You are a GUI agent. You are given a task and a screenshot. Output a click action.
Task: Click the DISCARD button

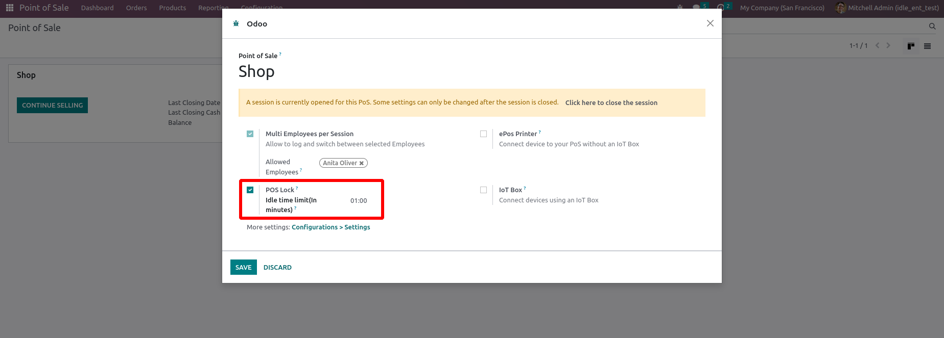tap(277, 267)
